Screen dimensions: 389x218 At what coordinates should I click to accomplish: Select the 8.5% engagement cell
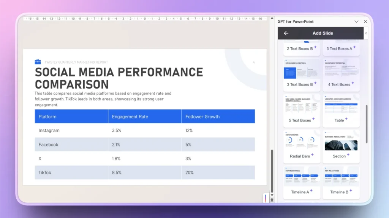point(145,173)
